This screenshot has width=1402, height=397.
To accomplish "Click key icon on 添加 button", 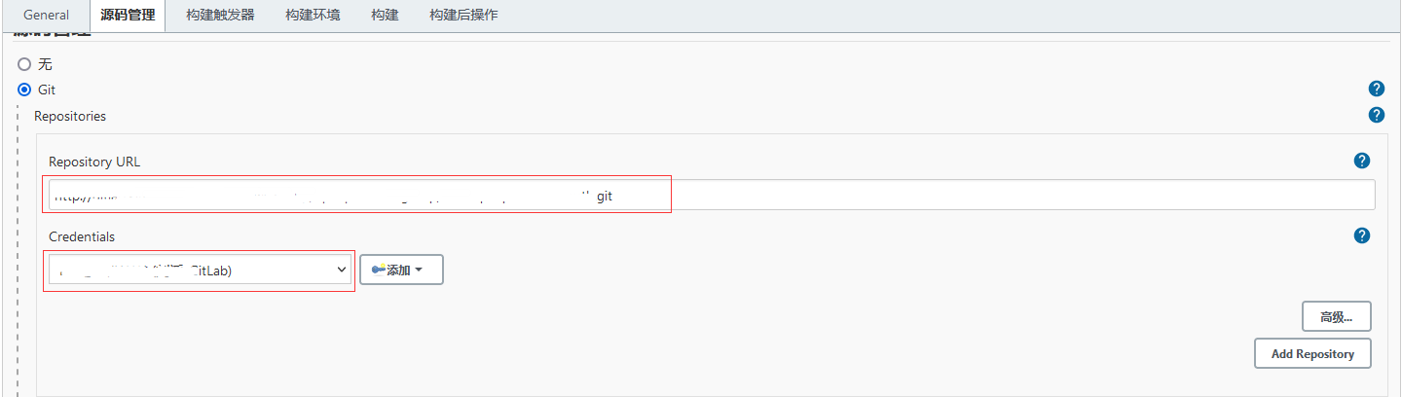I will tap(378, 271).
